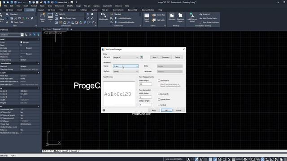Open the Scale list tool

click(x=204, y=14)
